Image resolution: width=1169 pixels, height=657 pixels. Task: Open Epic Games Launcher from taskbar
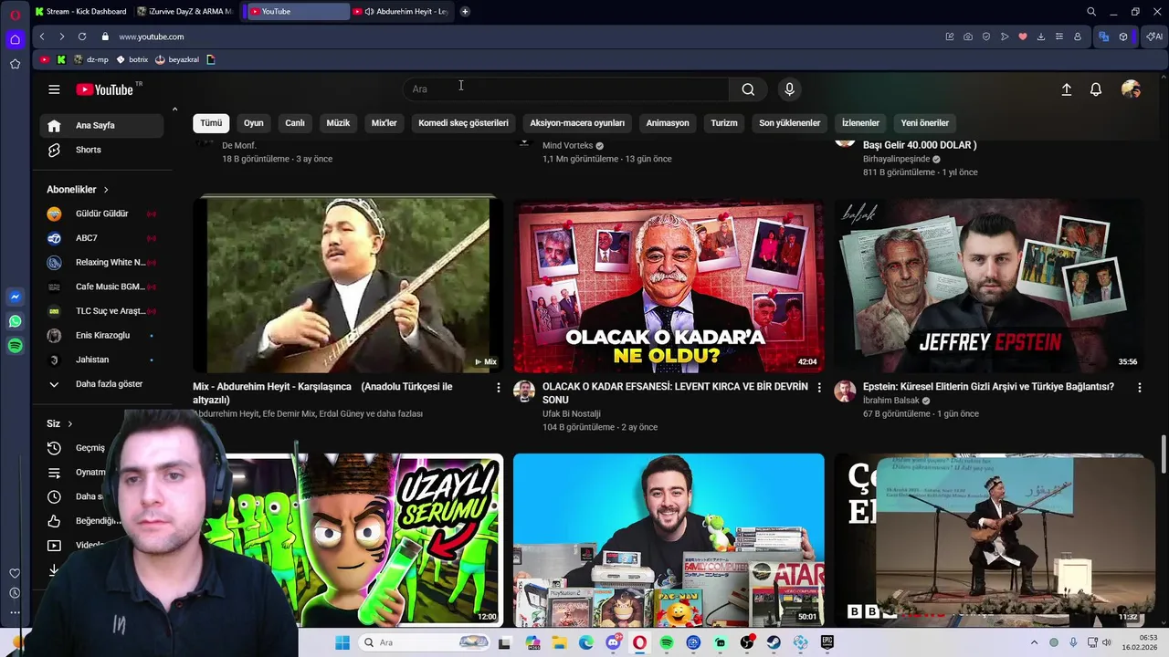827,642
